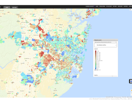Expand the Has diabetes mellitus selector

point(106,45)
